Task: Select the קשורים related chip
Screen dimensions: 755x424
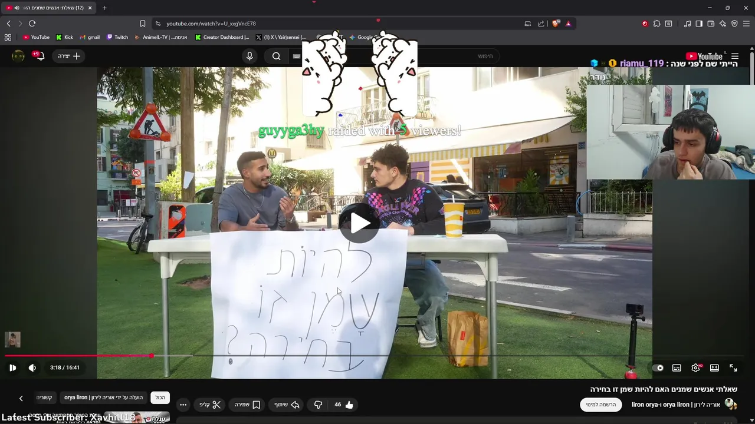Action: coord(45,397)
